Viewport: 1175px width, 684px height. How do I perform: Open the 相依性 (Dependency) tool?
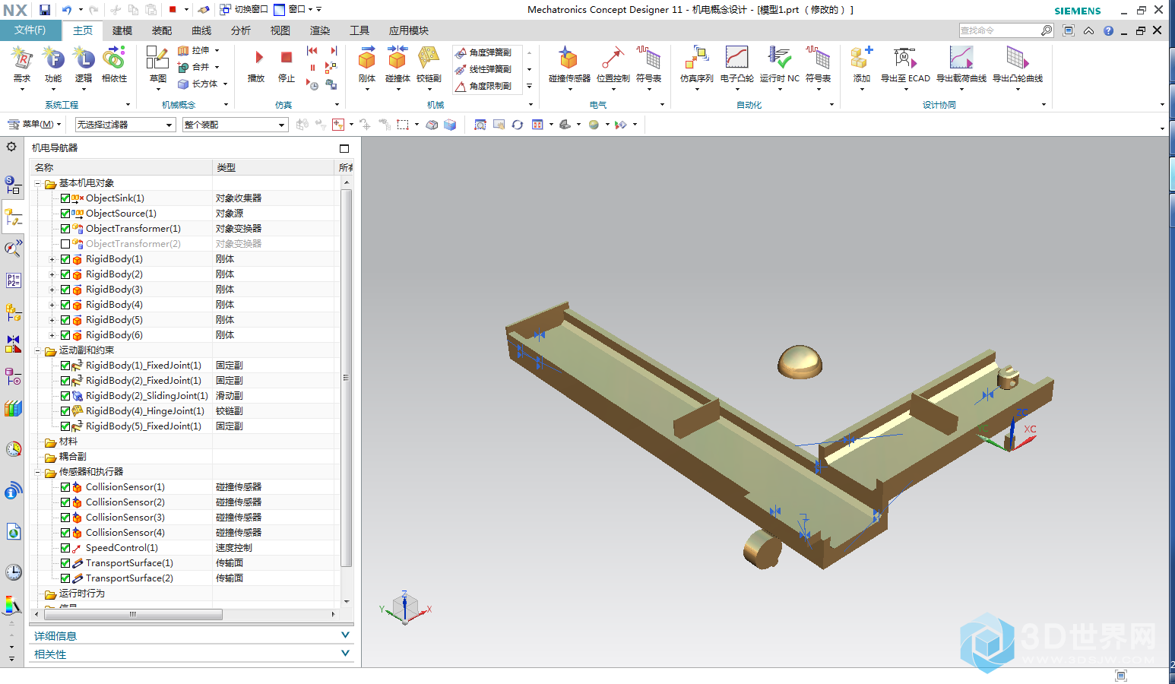point(114,64)
